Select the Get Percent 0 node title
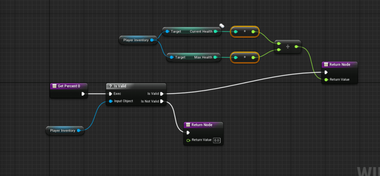This screenshot has width=380, height=176. 69,86
